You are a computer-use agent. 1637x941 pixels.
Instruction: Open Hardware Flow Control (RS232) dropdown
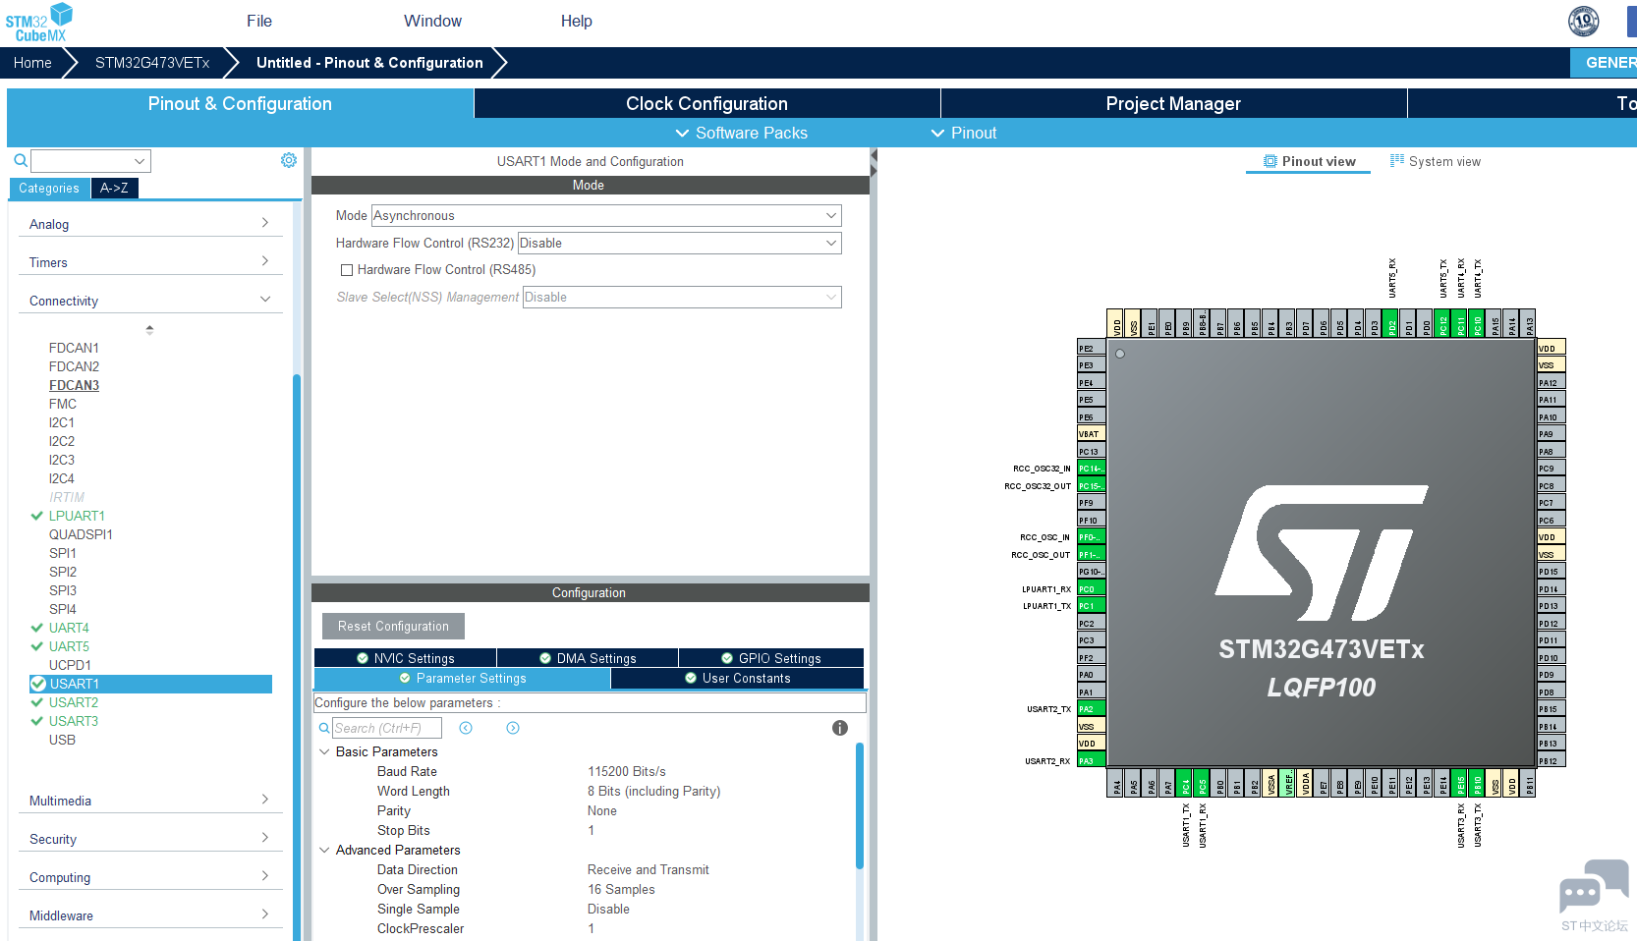click(x=679, y=243)
